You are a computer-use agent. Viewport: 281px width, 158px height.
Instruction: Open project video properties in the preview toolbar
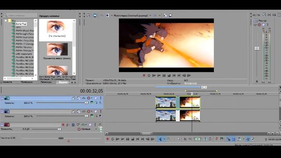89,16
